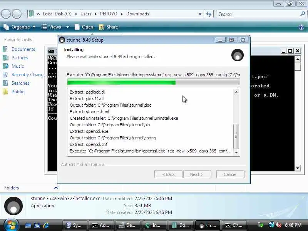Viewport: 308px width, 231px height.
Task: Expand arrow after Users breadcrumb
Action: point(95,14)
